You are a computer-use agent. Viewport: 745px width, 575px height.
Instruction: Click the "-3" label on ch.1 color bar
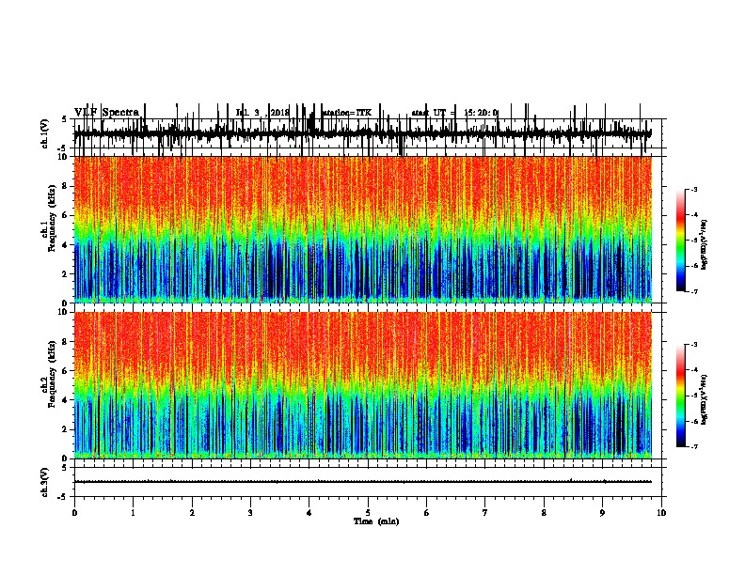point(693,190)
